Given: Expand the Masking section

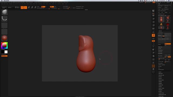Looking at the screenshot, I should click(160, 82).
